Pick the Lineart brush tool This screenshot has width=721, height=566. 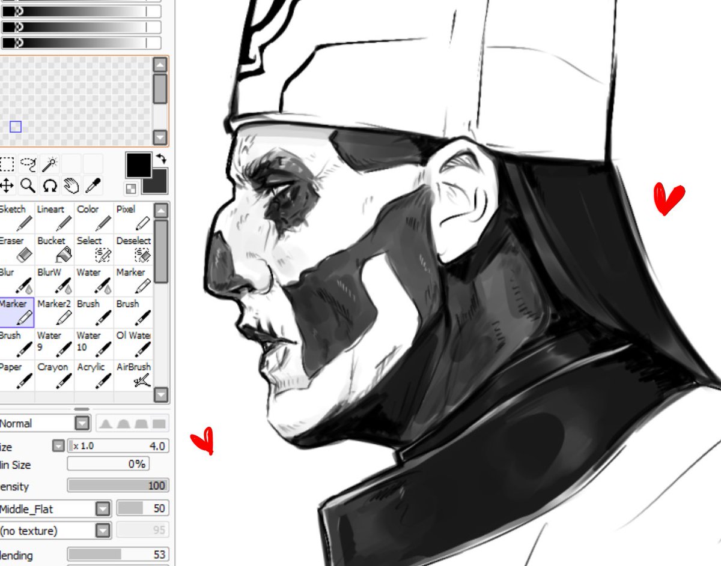pyautogui.click(x=54, y=218)
